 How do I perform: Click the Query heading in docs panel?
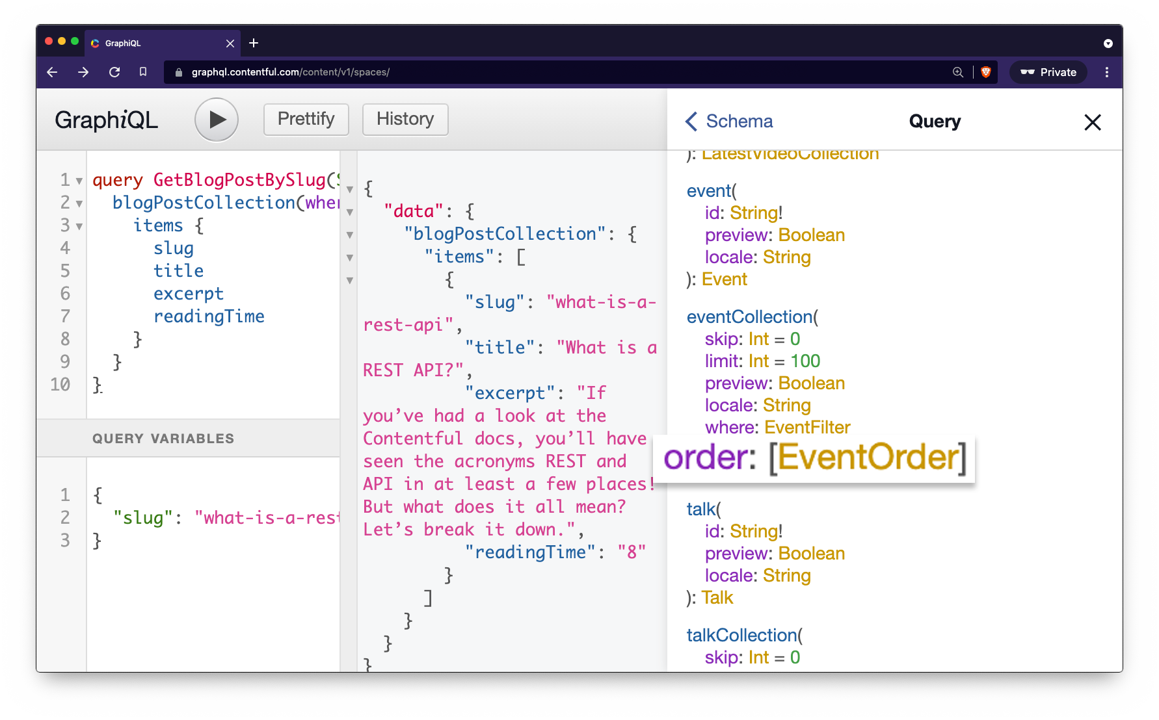coord(935,122)
